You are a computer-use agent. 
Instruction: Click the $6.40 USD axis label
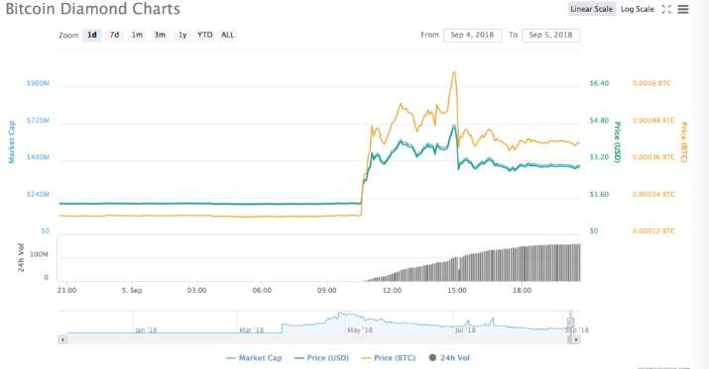click(599, 83)
